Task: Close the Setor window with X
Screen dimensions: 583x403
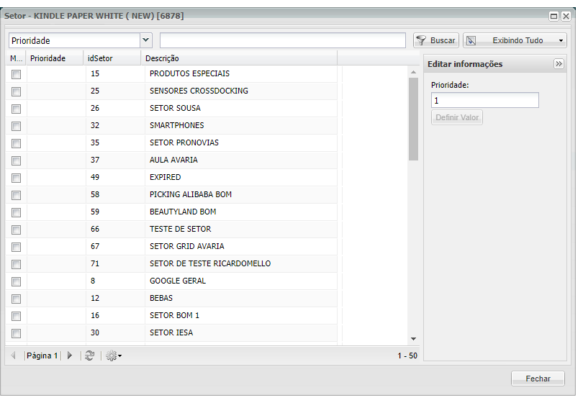Action: pos(566,16)
